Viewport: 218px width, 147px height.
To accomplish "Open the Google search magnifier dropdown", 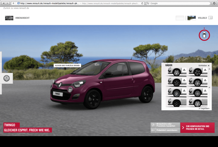I will click(x=148, y=3).
